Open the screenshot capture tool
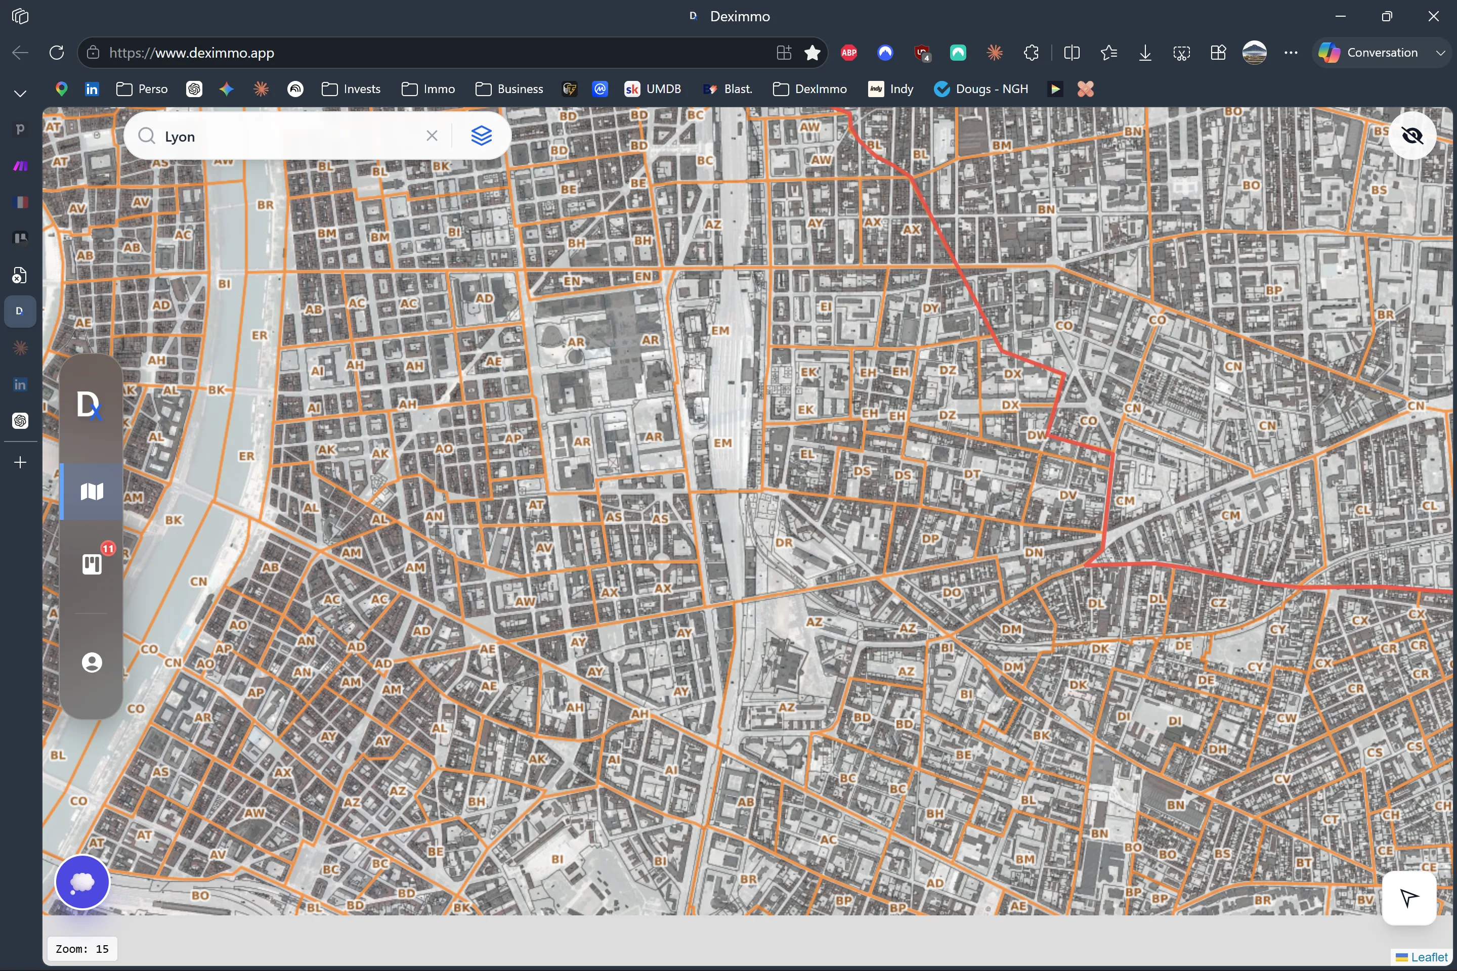The height and width of the screenshot is (971, 1457). coord(1181,53)
